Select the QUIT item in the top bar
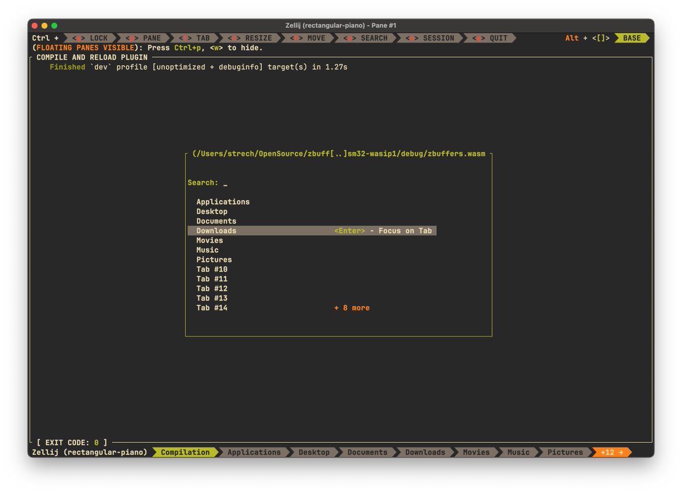Viewport: 682px width, 494px height. pyautogui.click(x=490, y=38)
